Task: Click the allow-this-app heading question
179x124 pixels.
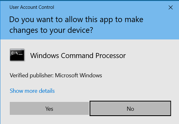Action: 76,25
